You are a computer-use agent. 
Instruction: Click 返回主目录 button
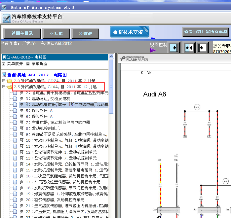tap(22, 33)
